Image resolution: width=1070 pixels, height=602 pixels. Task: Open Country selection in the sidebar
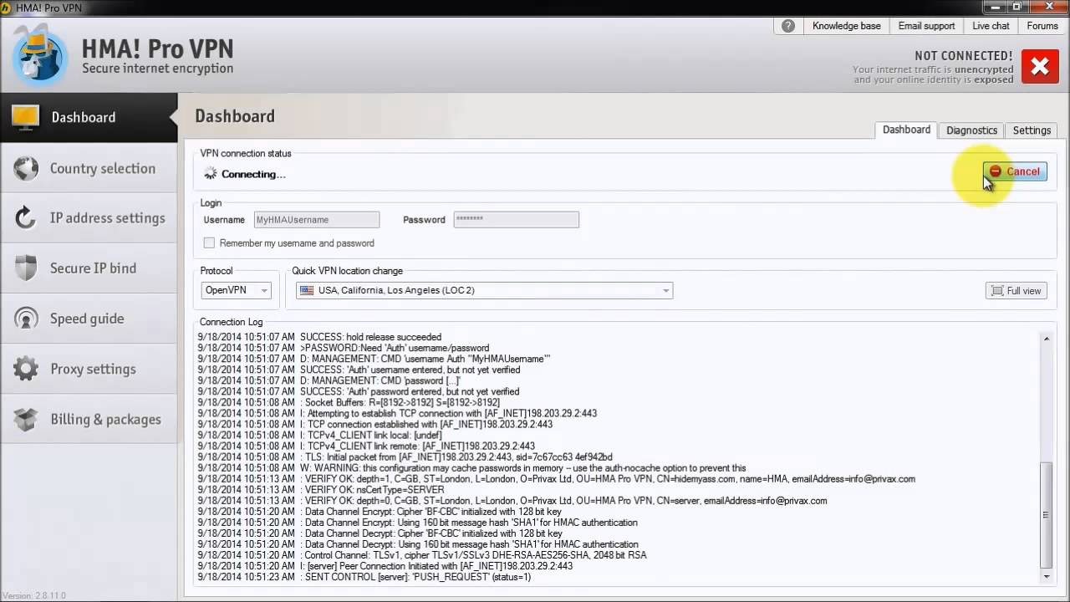coord(89,168)
